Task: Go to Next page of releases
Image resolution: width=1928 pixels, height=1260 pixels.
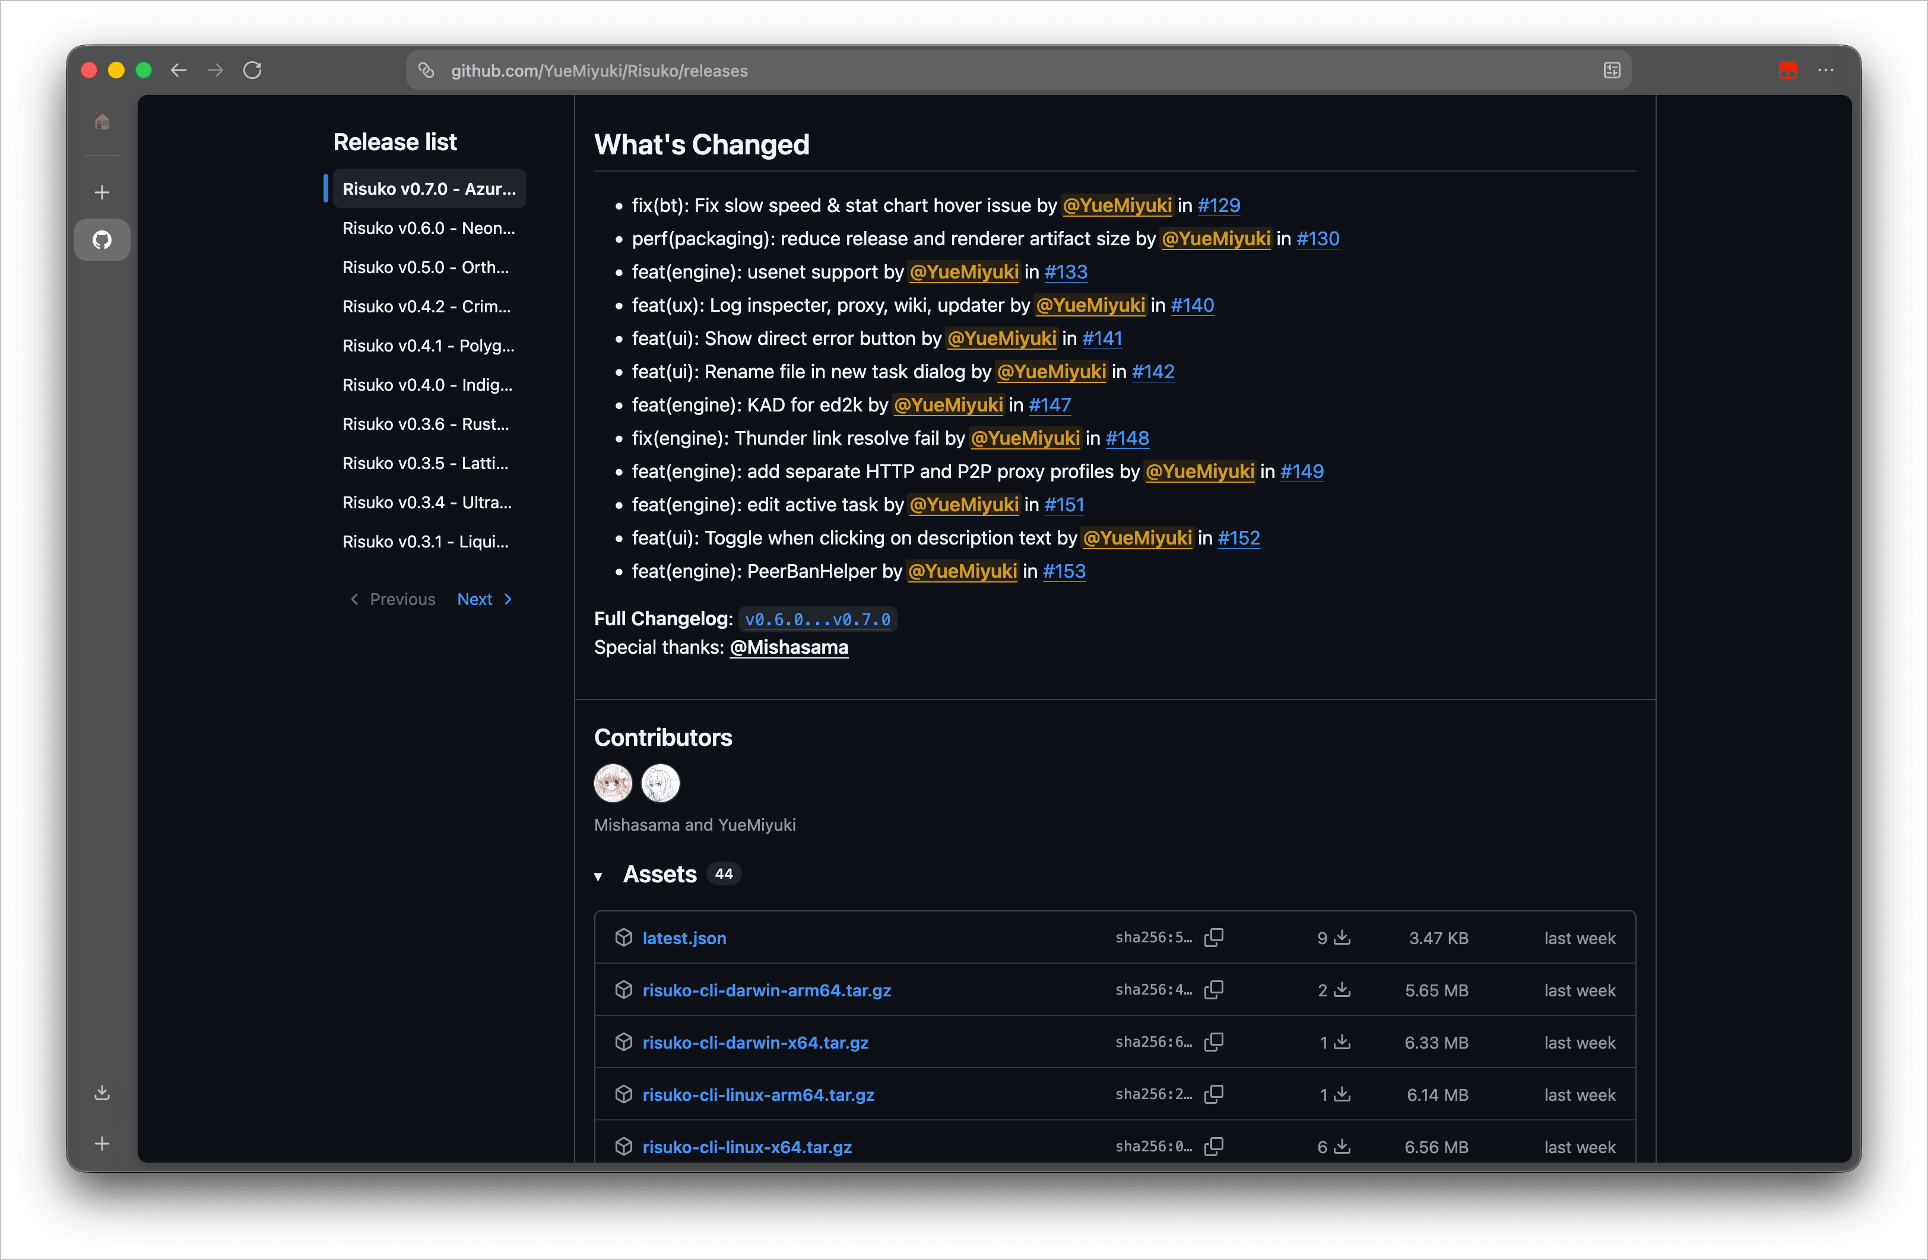Action: click(x=484, y=600)
